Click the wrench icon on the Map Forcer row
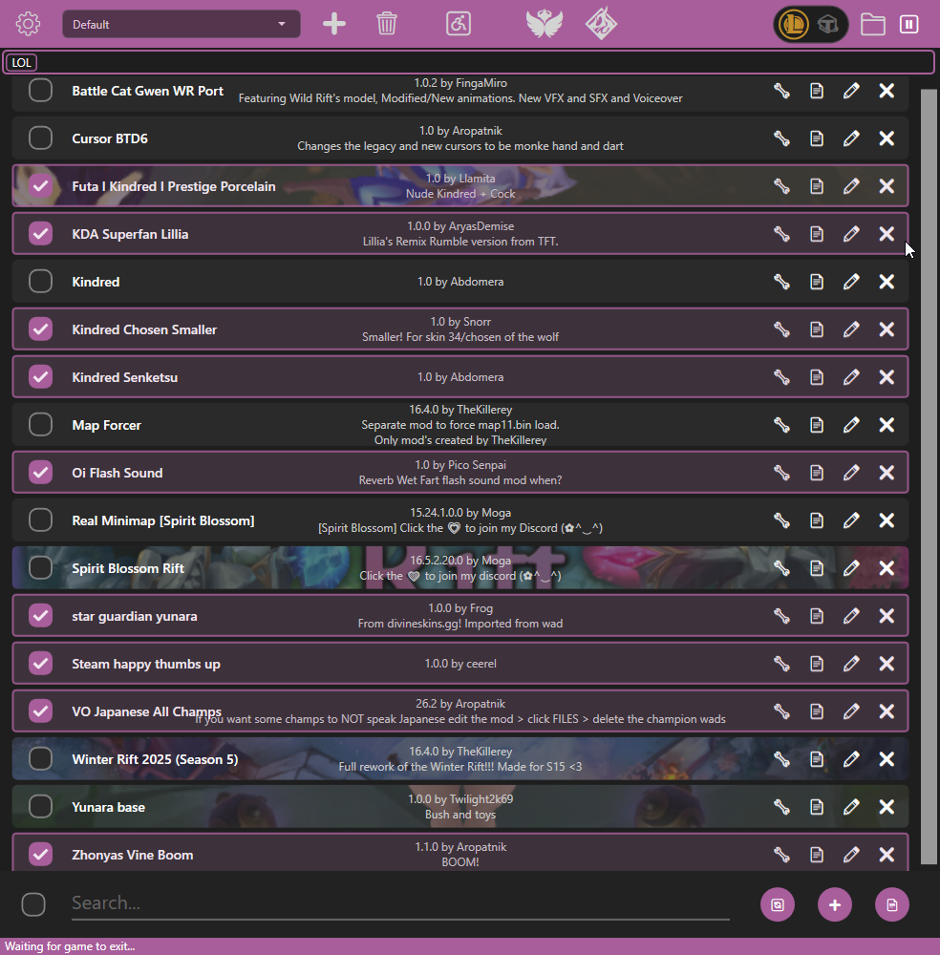 pyautogui.click(x=781, y=425)
